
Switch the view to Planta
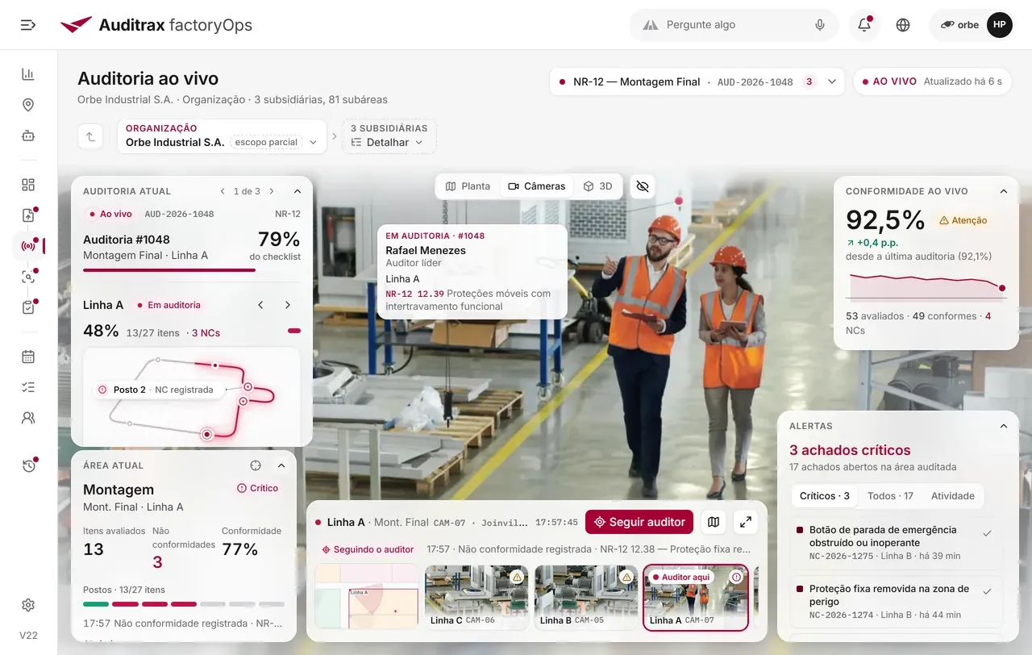pyautogui.click(x=468, y=186)
